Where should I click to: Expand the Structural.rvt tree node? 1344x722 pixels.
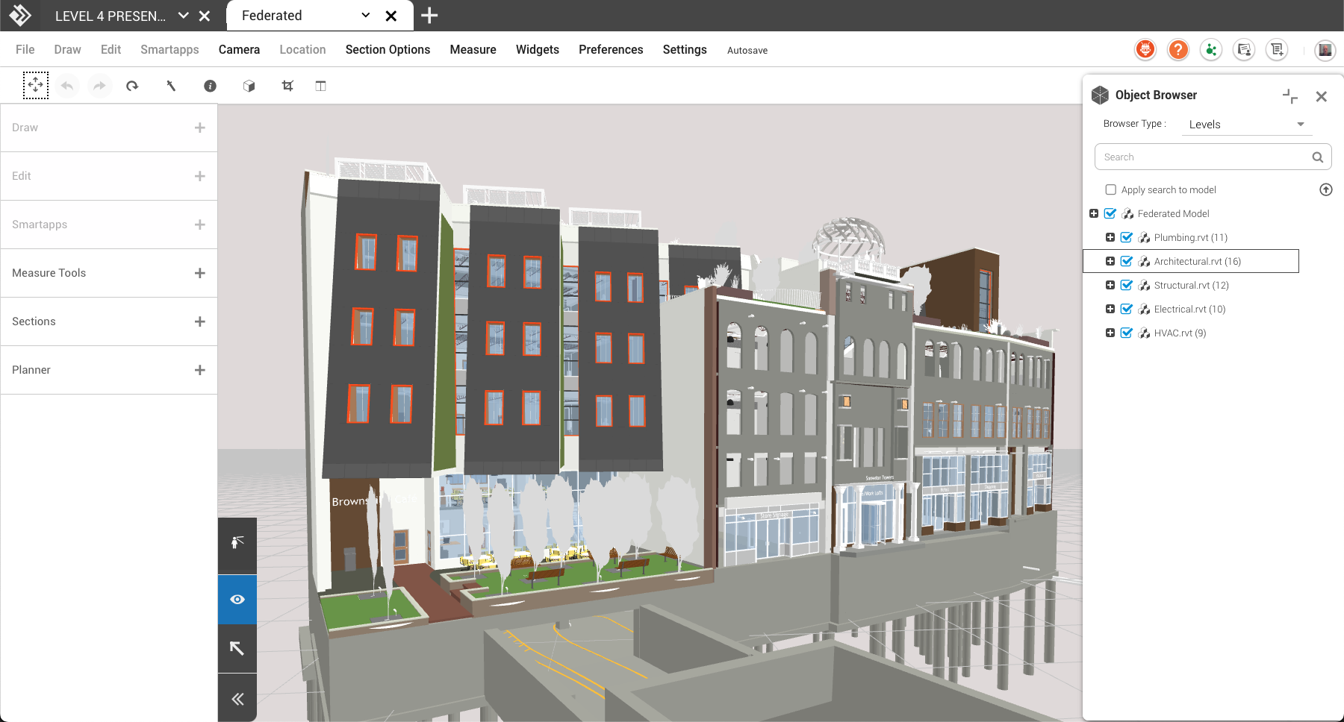(1110, 285)
